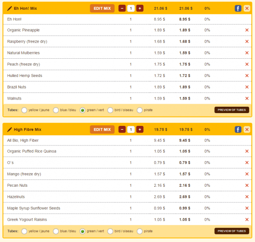Share High Fibre Mix on Facebook
This screenshot has height=242, width=255.
238,129
